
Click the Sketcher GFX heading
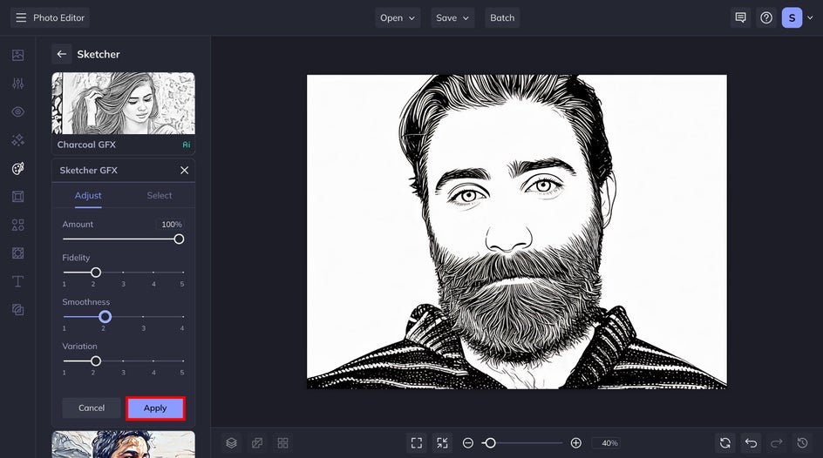[89, 171]
